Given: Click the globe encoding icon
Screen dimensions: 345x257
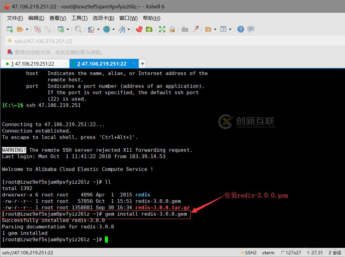Looking at the screenshot, I should point(107,29).
